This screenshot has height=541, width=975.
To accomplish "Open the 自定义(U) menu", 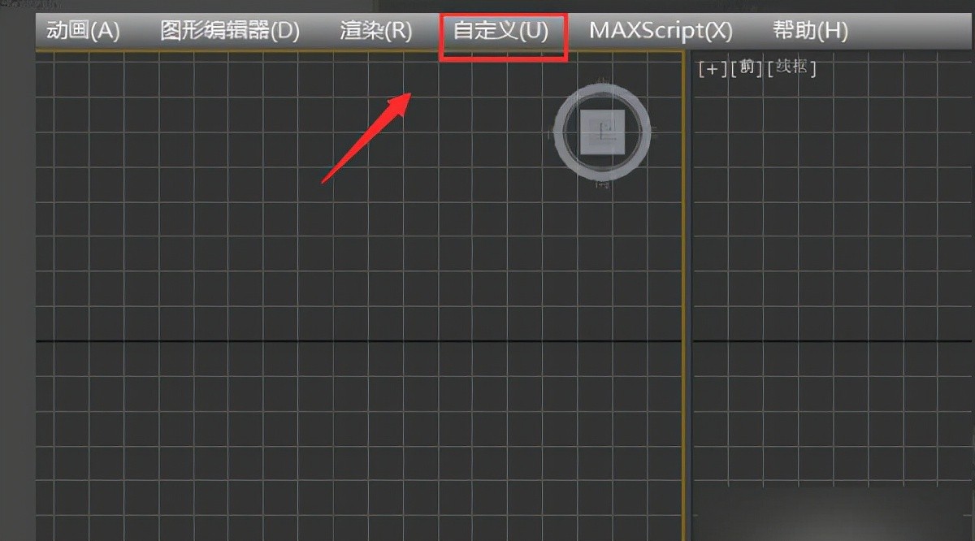I will click(501, 31).
